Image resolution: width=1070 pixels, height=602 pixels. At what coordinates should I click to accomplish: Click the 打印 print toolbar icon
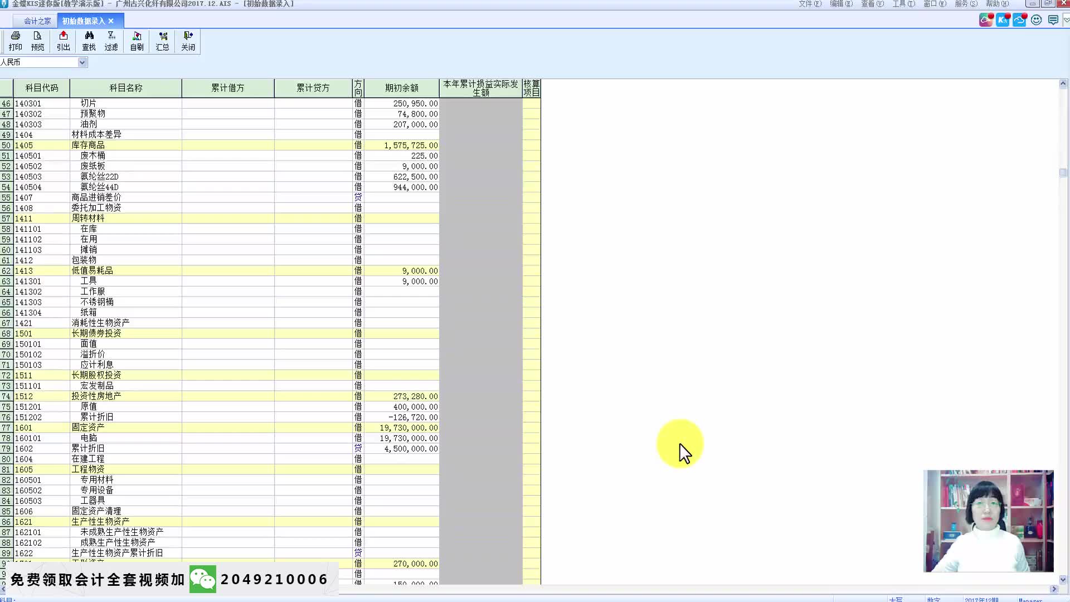tap(16, 41)
